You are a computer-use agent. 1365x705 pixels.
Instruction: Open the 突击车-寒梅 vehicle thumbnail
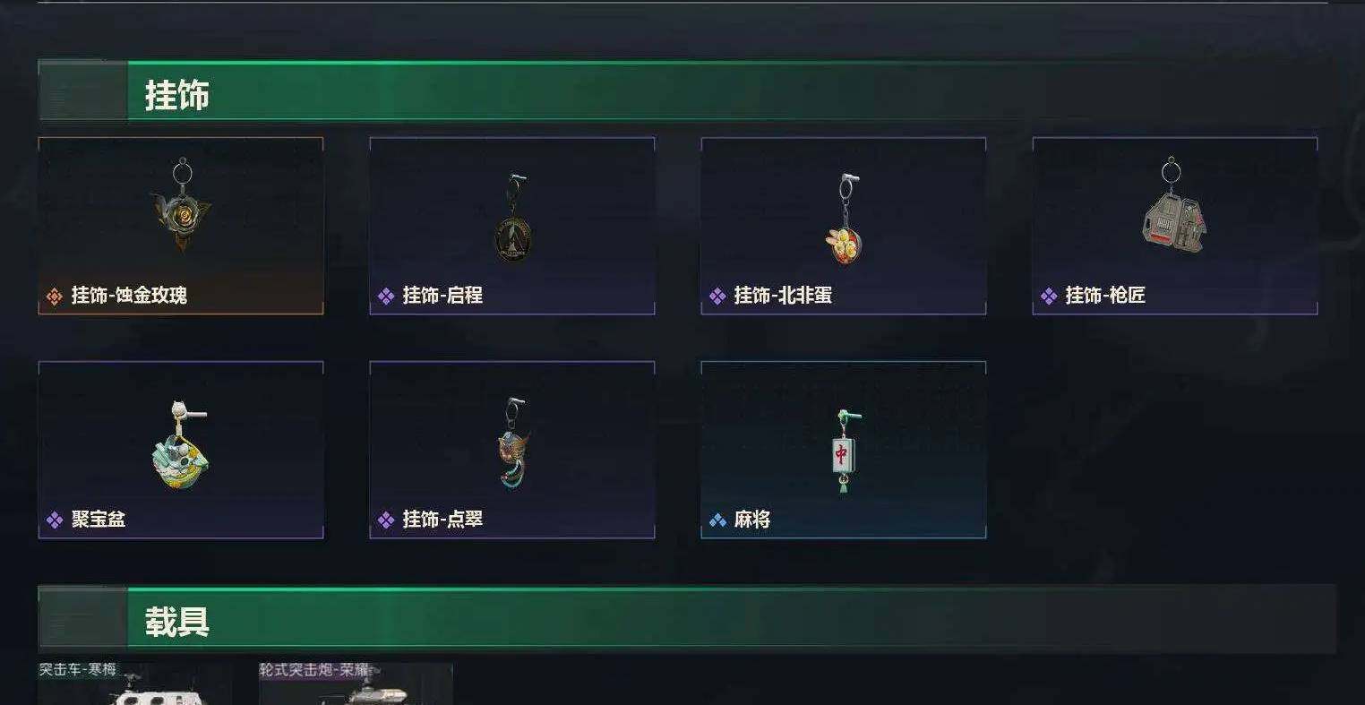point(134,684)
